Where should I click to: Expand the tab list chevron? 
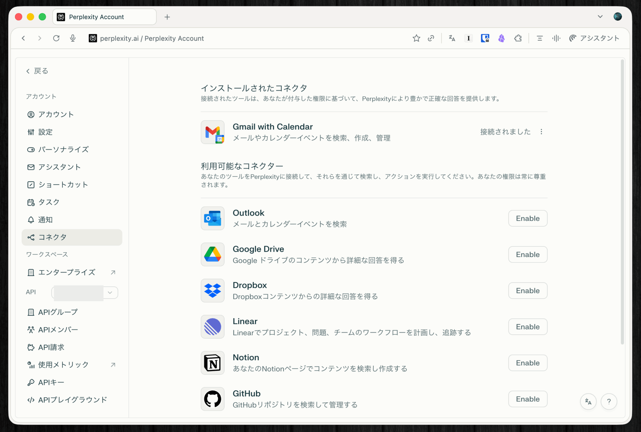tap(600, 17)
